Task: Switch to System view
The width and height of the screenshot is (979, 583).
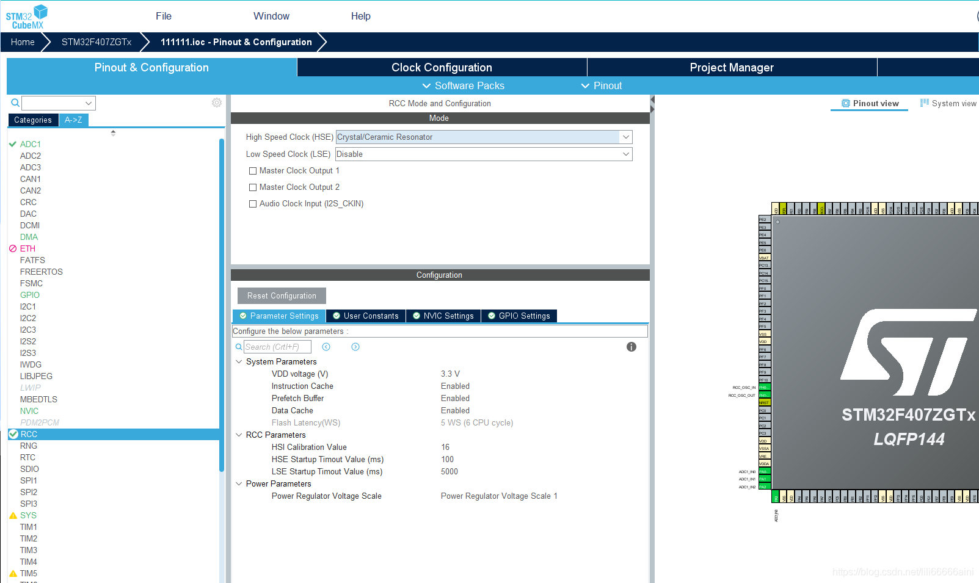Action: 948,103
